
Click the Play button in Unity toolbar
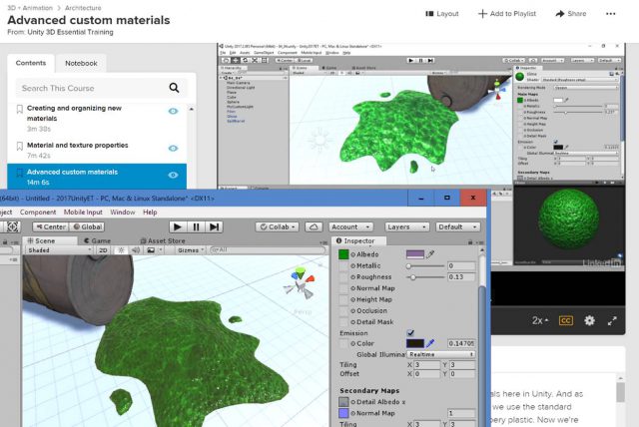pyautogui.click(x=178, y=226)
